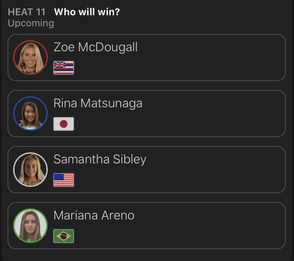Select the Mariana Areno name text
Screen dimensions: 294x261
[x=94, y=215]
